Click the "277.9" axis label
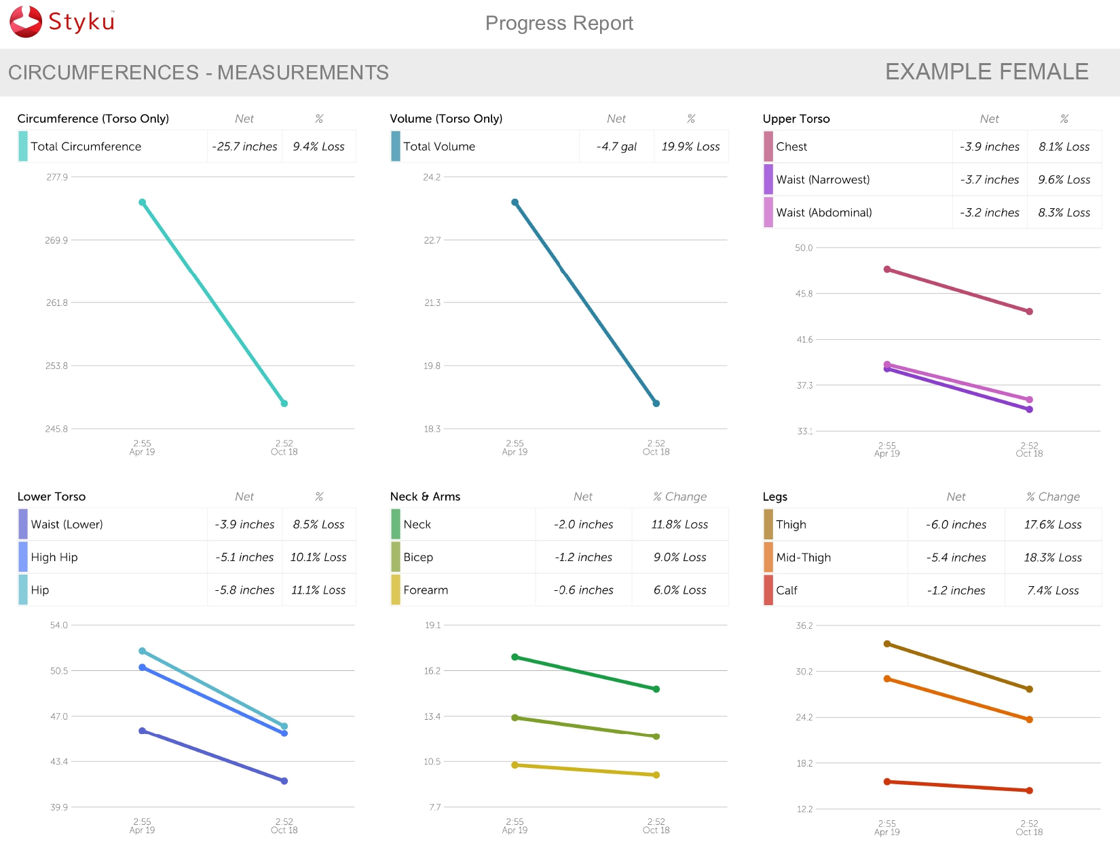The height and width of the screenshot is (865, 1120). (x=57, y=177)
